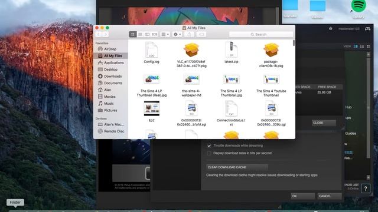Screen dimensions: 378x212
Task: Go back in Finder
Action: coord(99,34)
